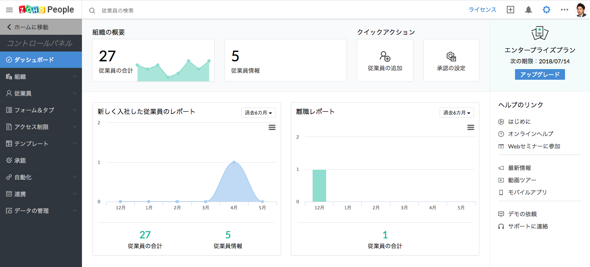Click the notification bell icon
The image size is (590, 267).
click(529, 10)
